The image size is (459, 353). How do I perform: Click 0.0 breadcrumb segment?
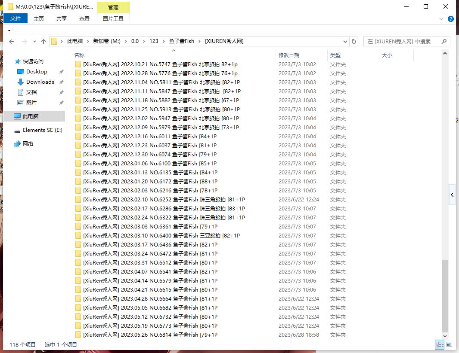coord(135,41)
